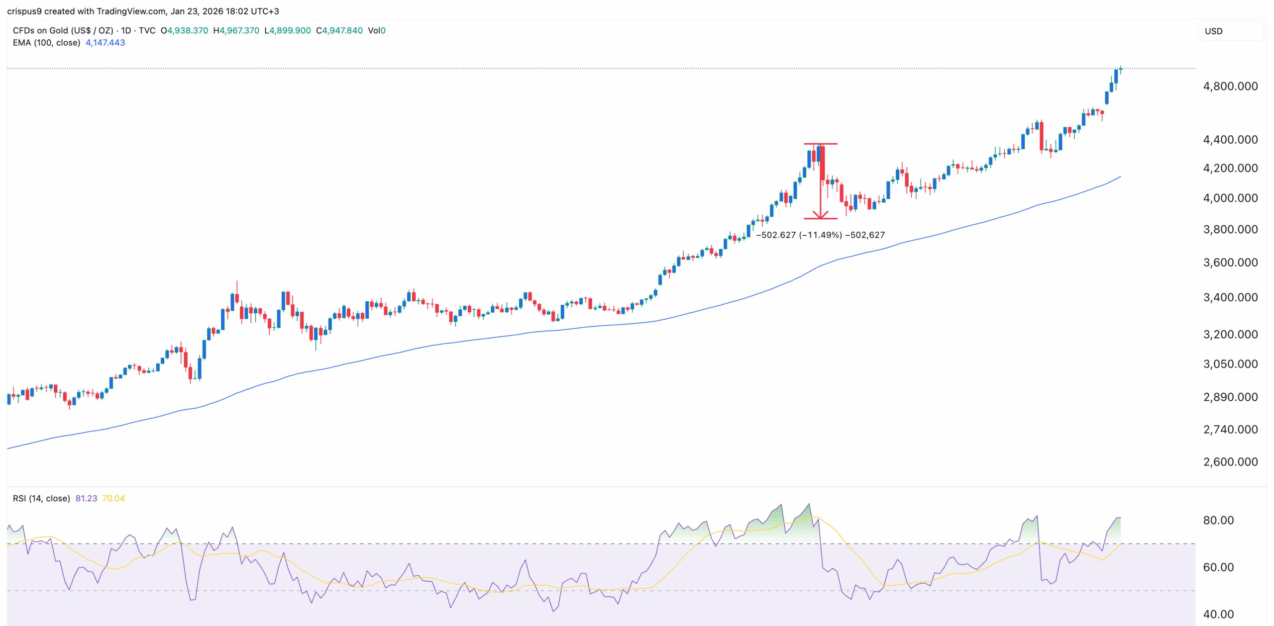Image resolution: width=1274 pixels, height=626 pixels.
Task: Click the crispus9 TradingView attribution caption
Action: (143, 11)
